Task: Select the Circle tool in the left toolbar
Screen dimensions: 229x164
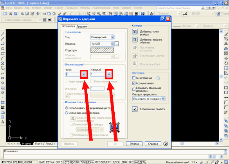Action: (3, 63)
